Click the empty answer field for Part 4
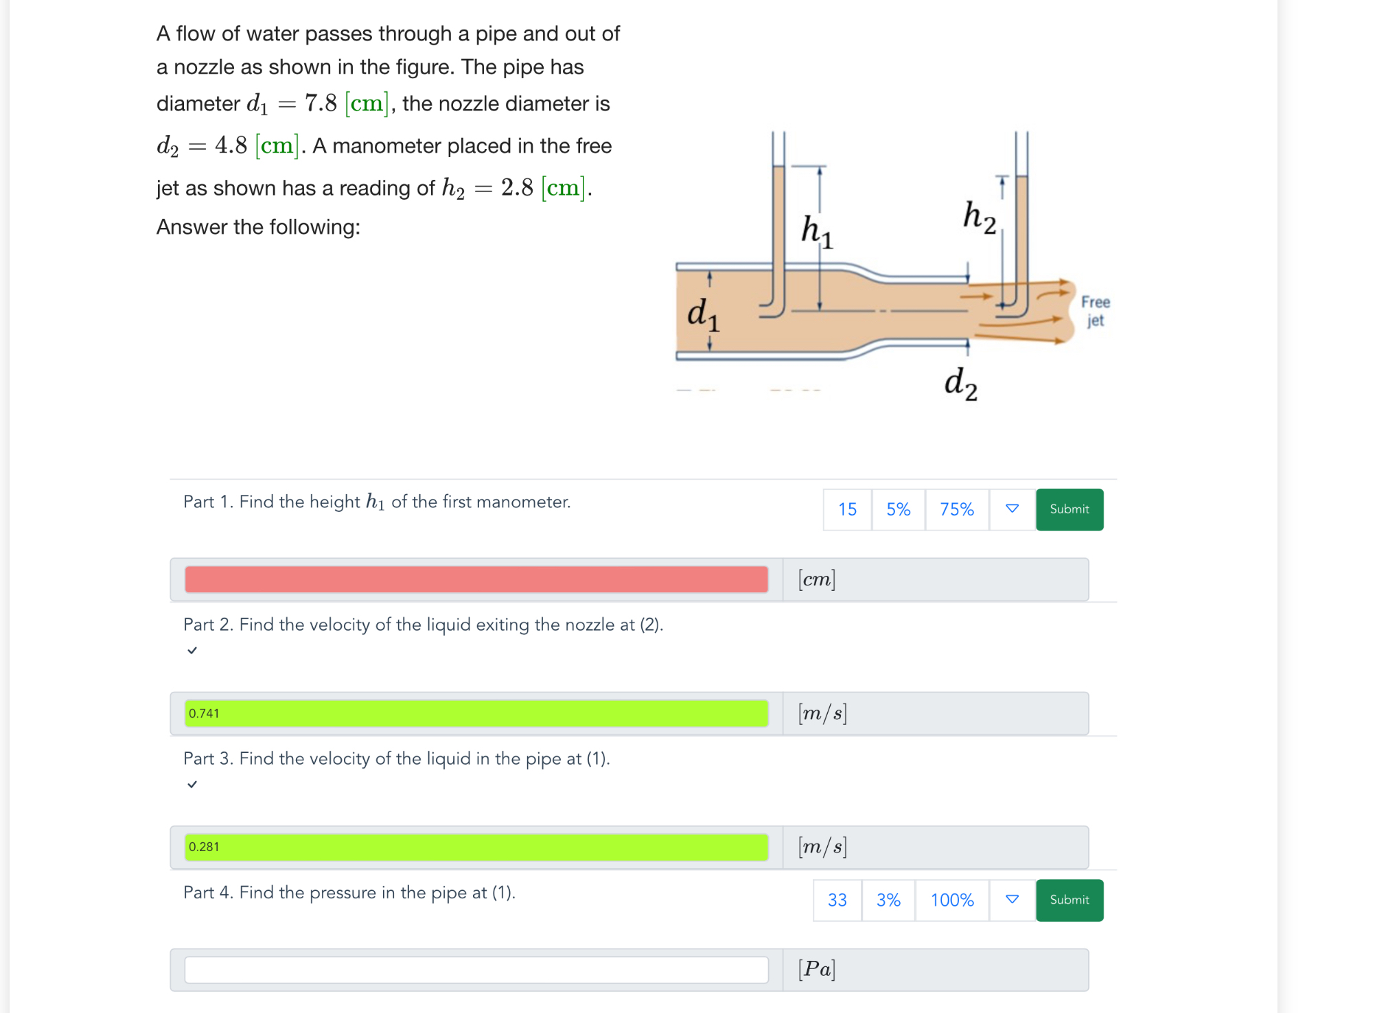This screenshot has height=1013, width=1399. click(x=477, y=969)
